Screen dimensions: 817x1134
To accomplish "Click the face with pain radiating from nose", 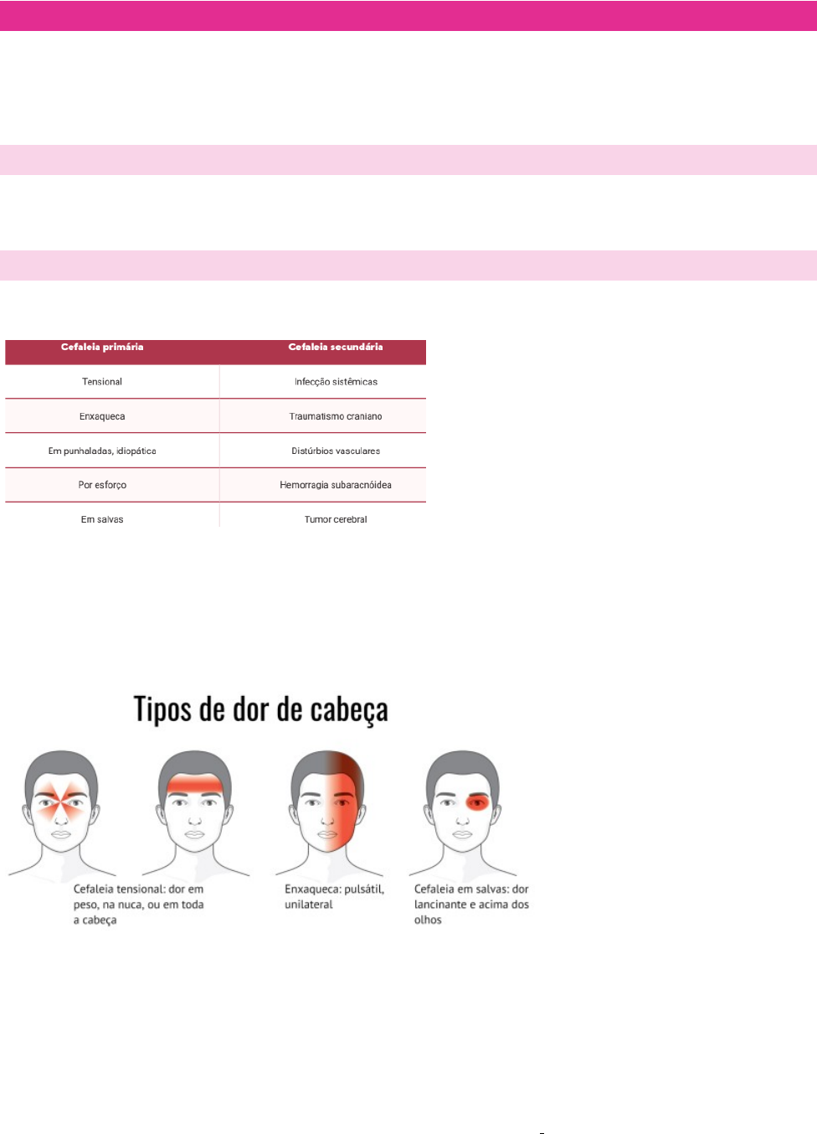I will [x=61, y=804].
